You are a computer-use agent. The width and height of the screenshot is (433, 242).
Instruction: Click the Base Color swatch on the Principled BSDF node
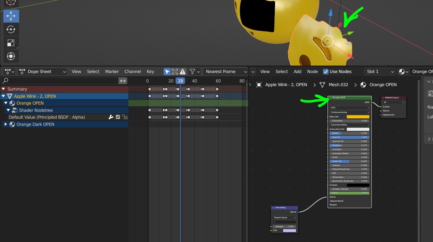click(357, 116)
